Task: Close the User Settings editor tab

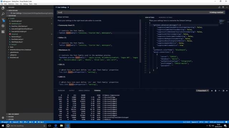Action: (68, 7)
